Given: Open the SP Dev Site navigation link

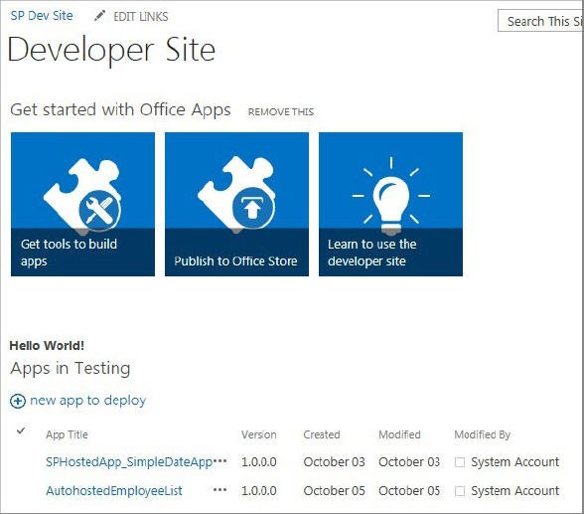Looking at the screenshot, I should [42, 16].
